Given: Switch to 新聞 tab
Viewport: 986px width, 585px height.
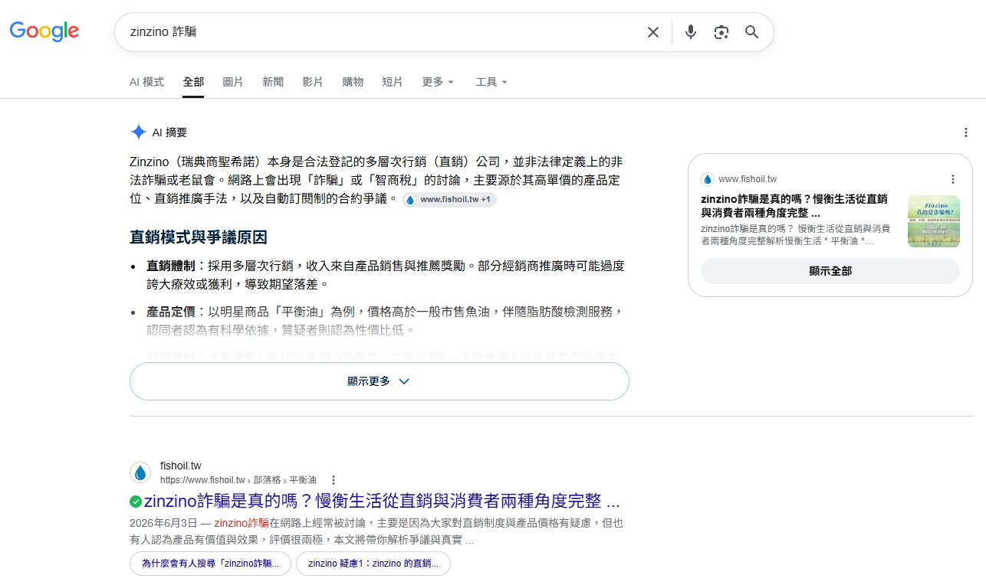Looking at the screenshot, I should 273,82.
